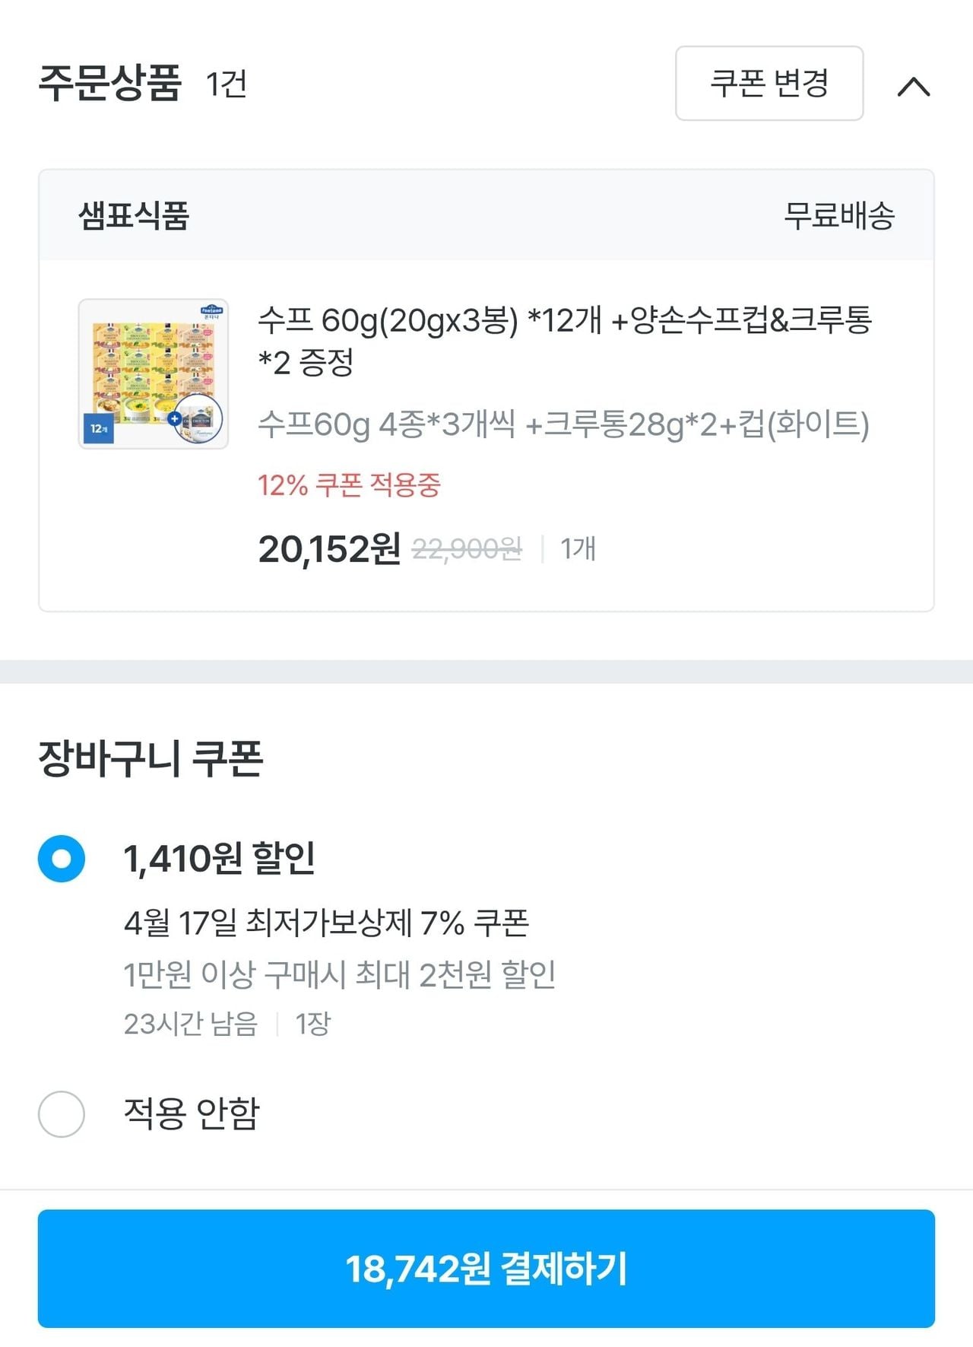
Task: Tap the 23시간 남음 expiry text
Action: (x=191, y=1024)
